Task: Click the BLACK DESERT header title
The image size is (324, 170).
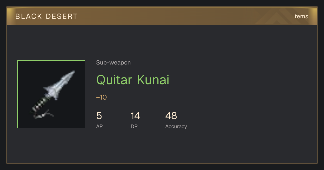Action: [x=46, y=16]
